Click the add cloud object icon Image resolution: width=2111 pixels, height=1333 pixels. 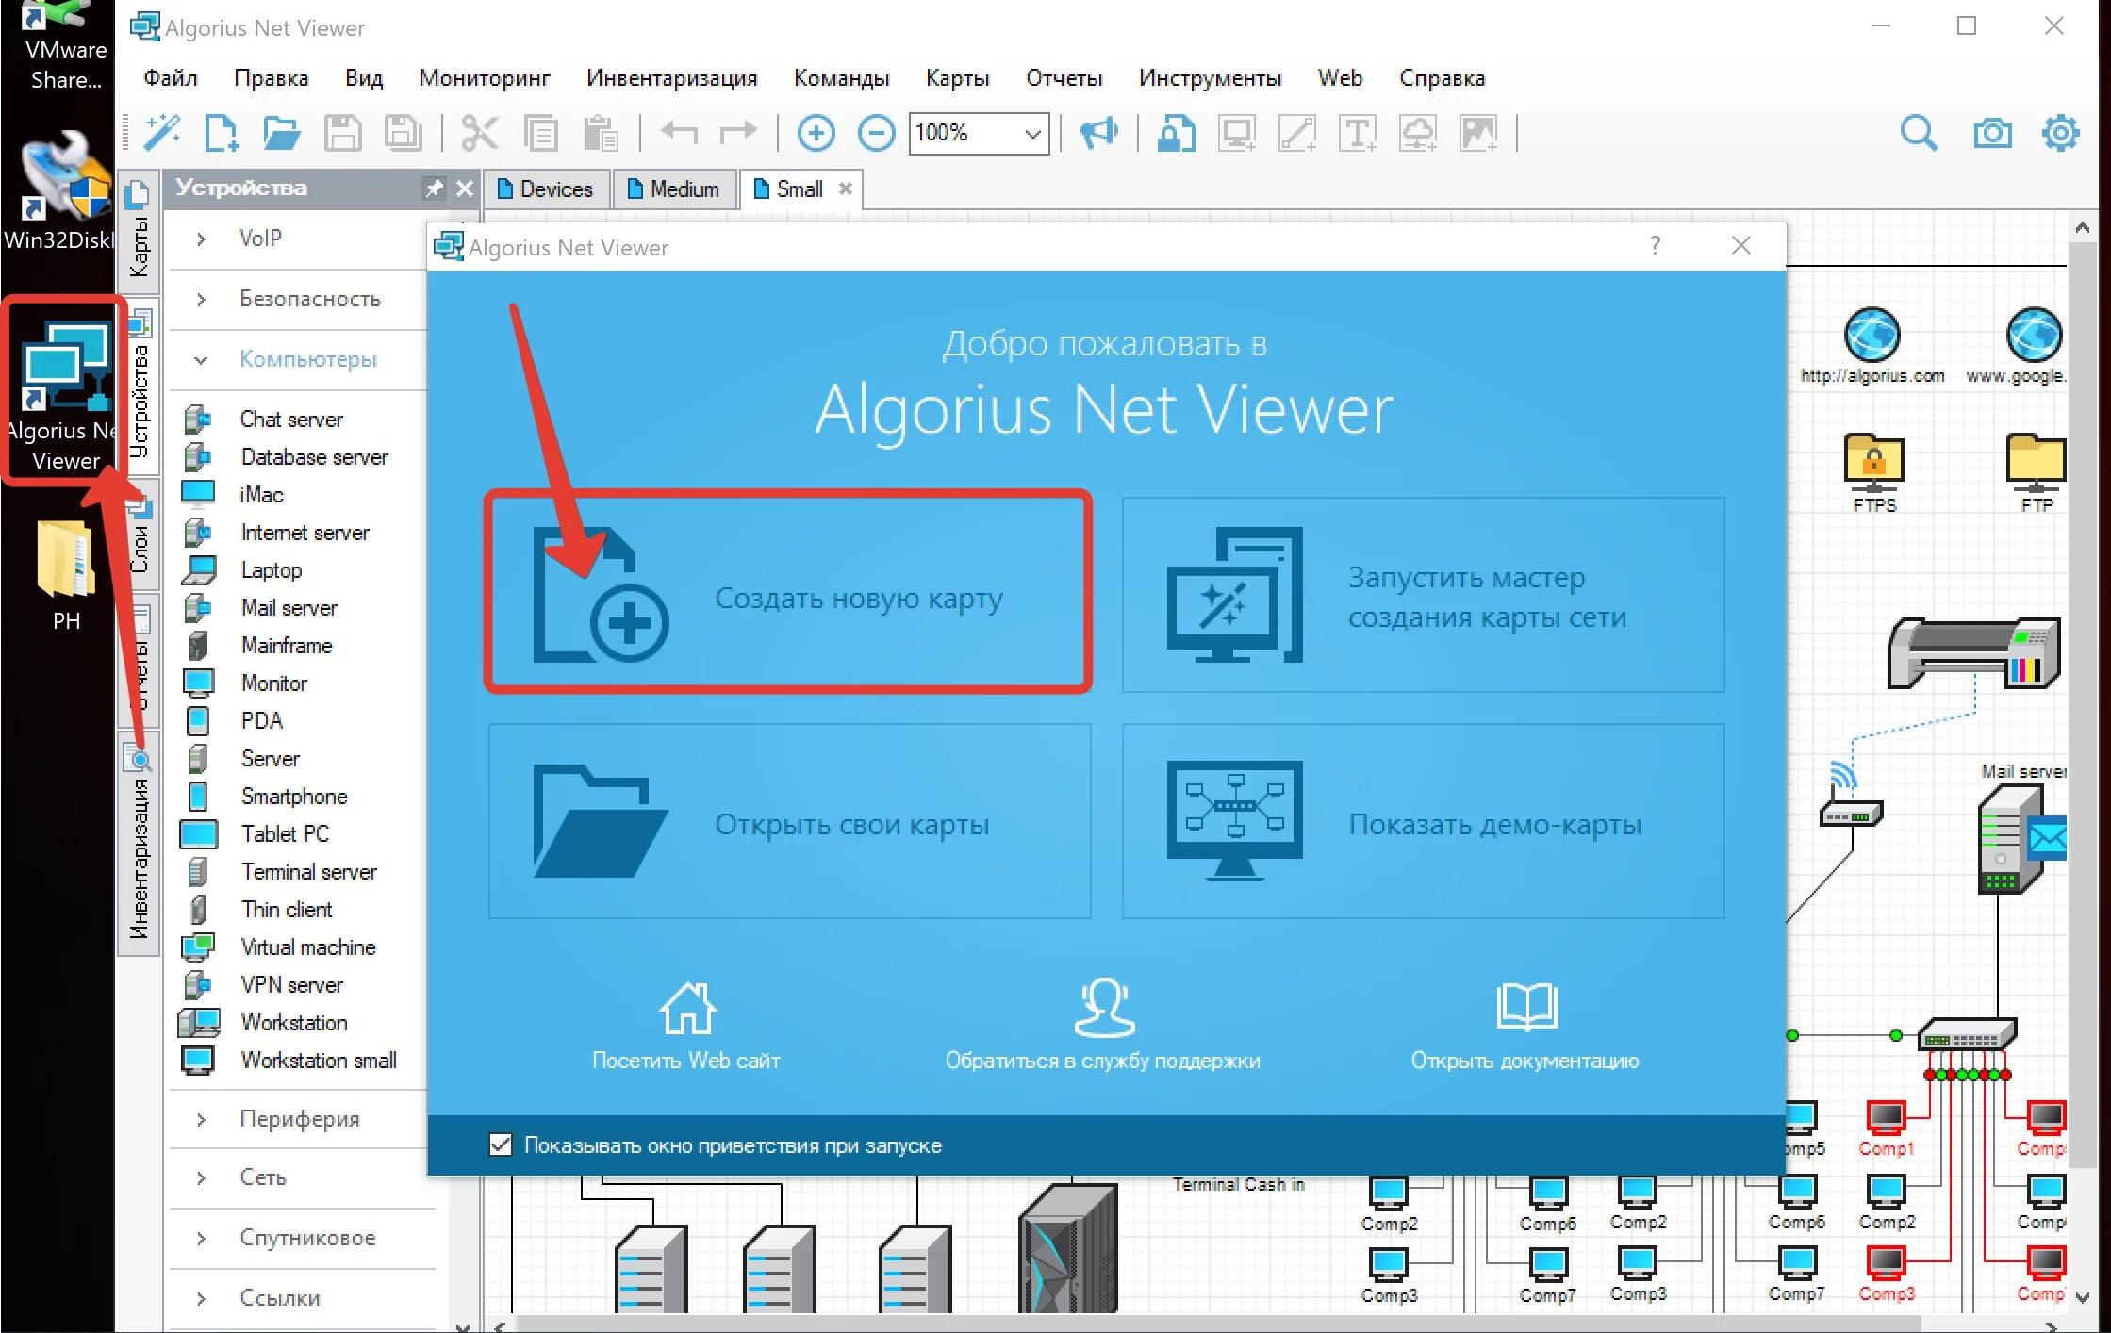pos(1418,133)
